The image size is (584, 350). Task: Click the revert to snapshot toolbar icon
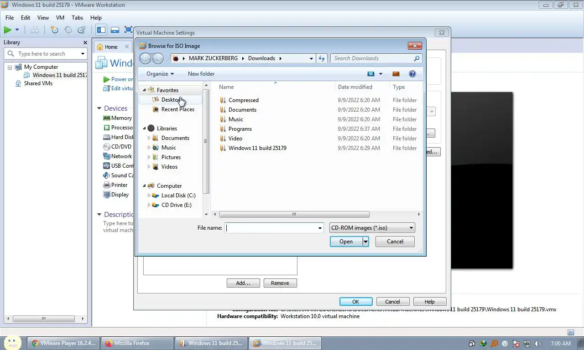[x=68, y=30]
